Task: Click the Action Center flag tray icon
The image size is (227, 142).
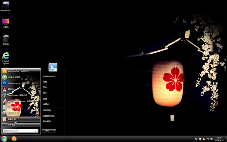Action: tap(211, 139)
